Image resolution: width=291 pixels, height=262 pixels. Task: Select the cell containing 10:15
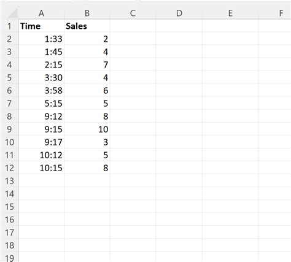pos(41,168)
